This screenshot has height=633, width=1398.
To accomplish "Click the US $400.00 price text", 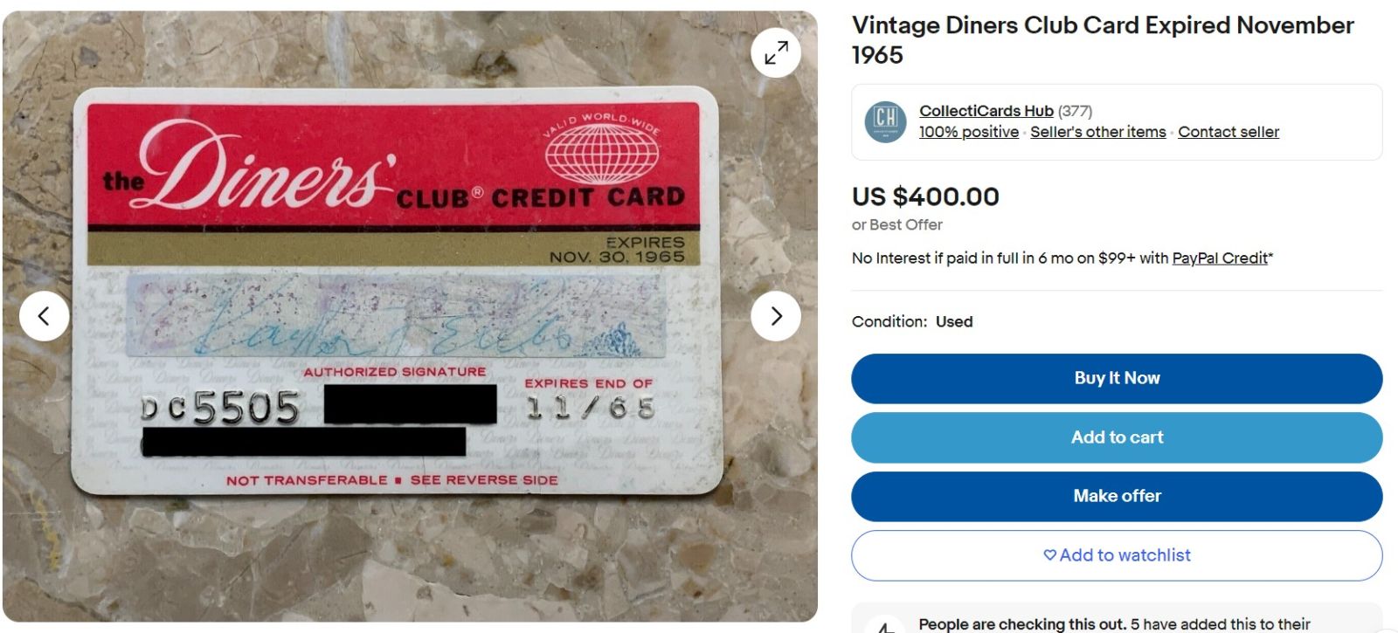I will point(925,196).
